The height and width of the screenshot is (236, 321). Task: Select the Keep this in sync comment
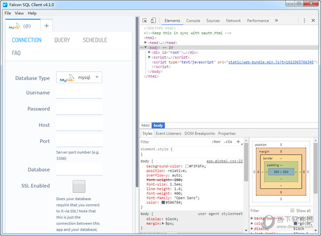point(187,33)
